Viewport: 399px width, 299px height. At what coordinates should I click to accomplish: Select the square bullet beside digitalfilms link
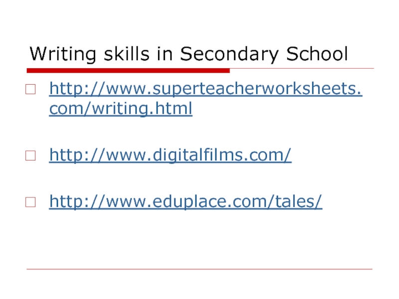[x=31, y=156]
